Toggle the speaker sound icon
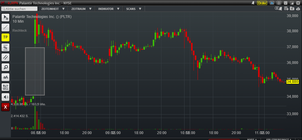 [x=5, y=97]
